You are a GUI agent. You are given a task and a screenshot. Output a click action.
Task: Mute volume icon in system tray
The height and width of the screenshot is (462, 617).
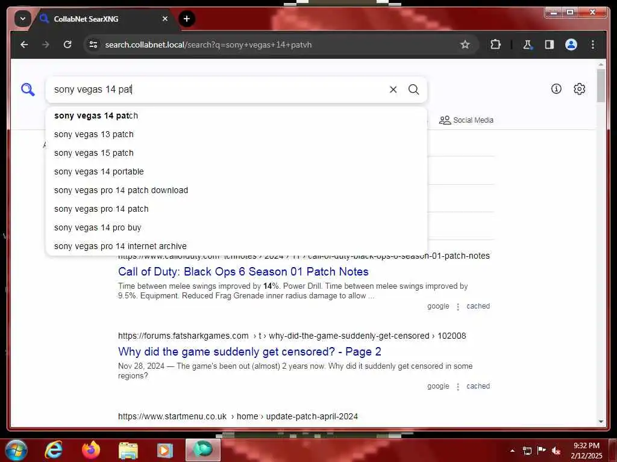coord(556,451)
